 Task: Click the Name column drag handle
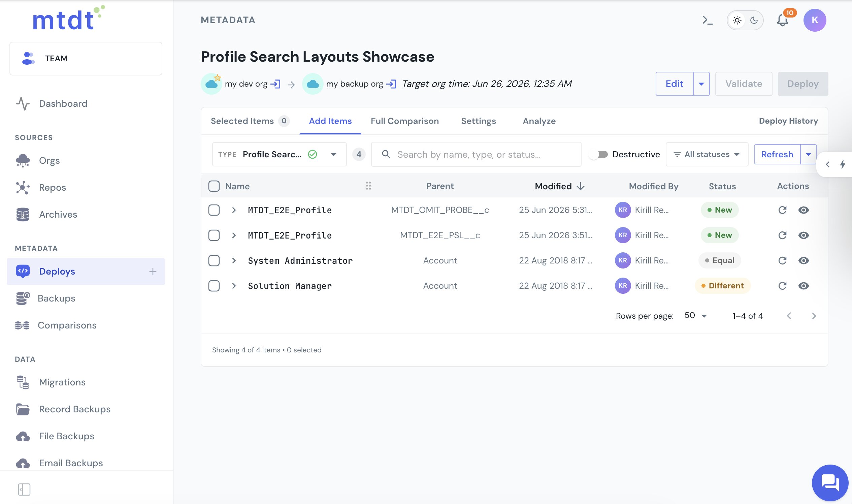368,186
